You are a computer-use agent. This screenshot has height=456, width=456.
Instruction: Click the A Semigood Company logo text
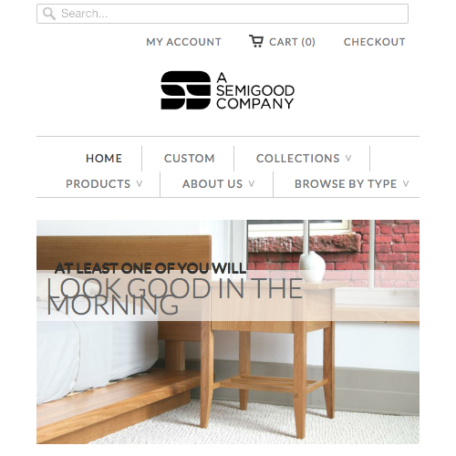[x=255, y=90]
